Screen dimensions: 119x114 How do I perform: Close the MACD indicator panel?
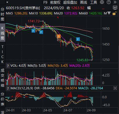[115, 88]
